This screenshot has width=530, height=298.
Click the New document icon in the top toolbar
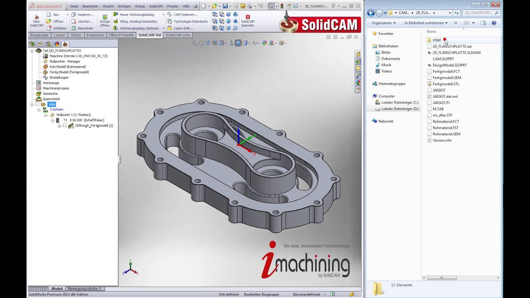point(204,6)
